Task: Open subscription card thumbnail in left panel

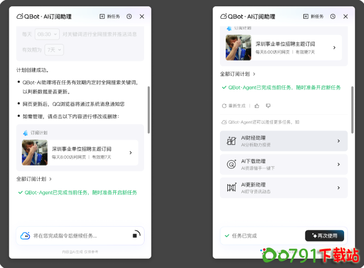Action: [x=35, y=153]
